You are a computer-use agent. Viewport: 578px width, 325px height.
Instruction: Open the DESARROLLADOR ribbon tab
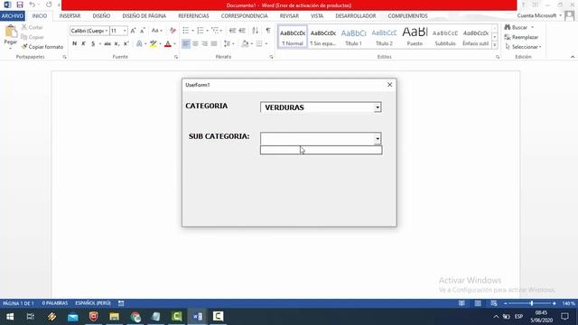pos(355,16)
